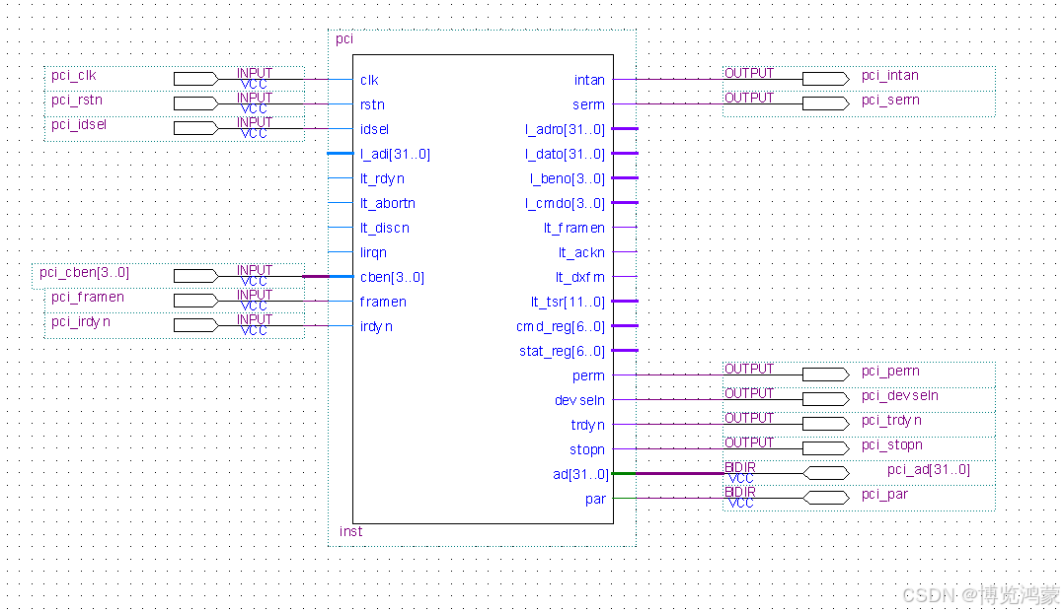
Task: Select the pci_clk input pin symbol
Action: tap(196, 79)
